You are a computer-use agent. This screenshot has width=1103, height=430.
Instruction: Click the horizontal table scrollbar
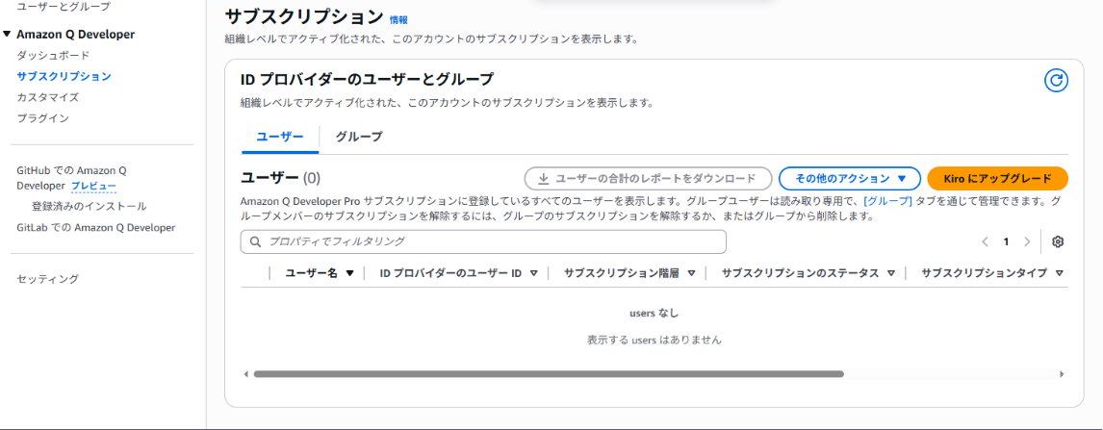pyautogui.click(x=549, y=373)
